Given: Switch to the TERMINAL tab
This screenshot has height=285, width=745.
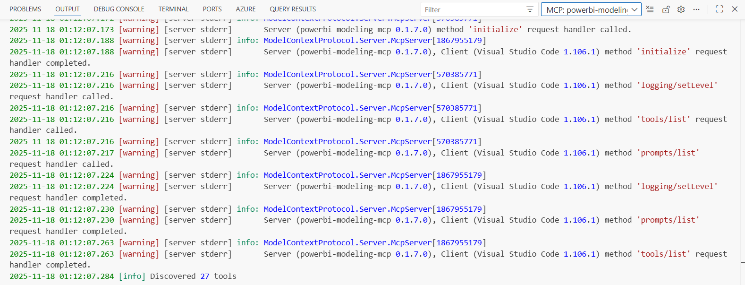Looking at the screenshot, I should click(174, 9).
